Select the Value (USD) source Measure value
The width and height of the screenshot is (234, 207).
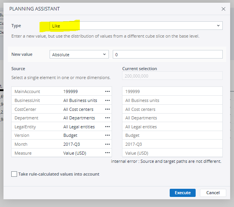click(75, 153)
